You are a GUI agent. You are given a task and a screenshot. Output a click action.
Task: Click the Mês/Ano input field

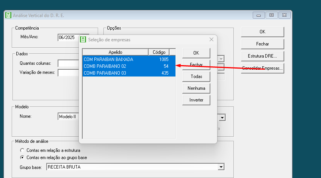73,37
